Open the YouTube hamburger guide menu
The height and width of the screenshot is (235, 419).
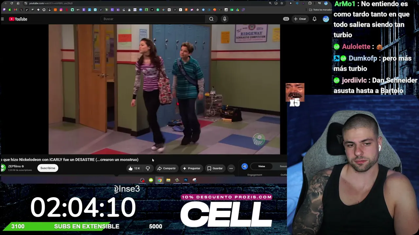[2, 19]
